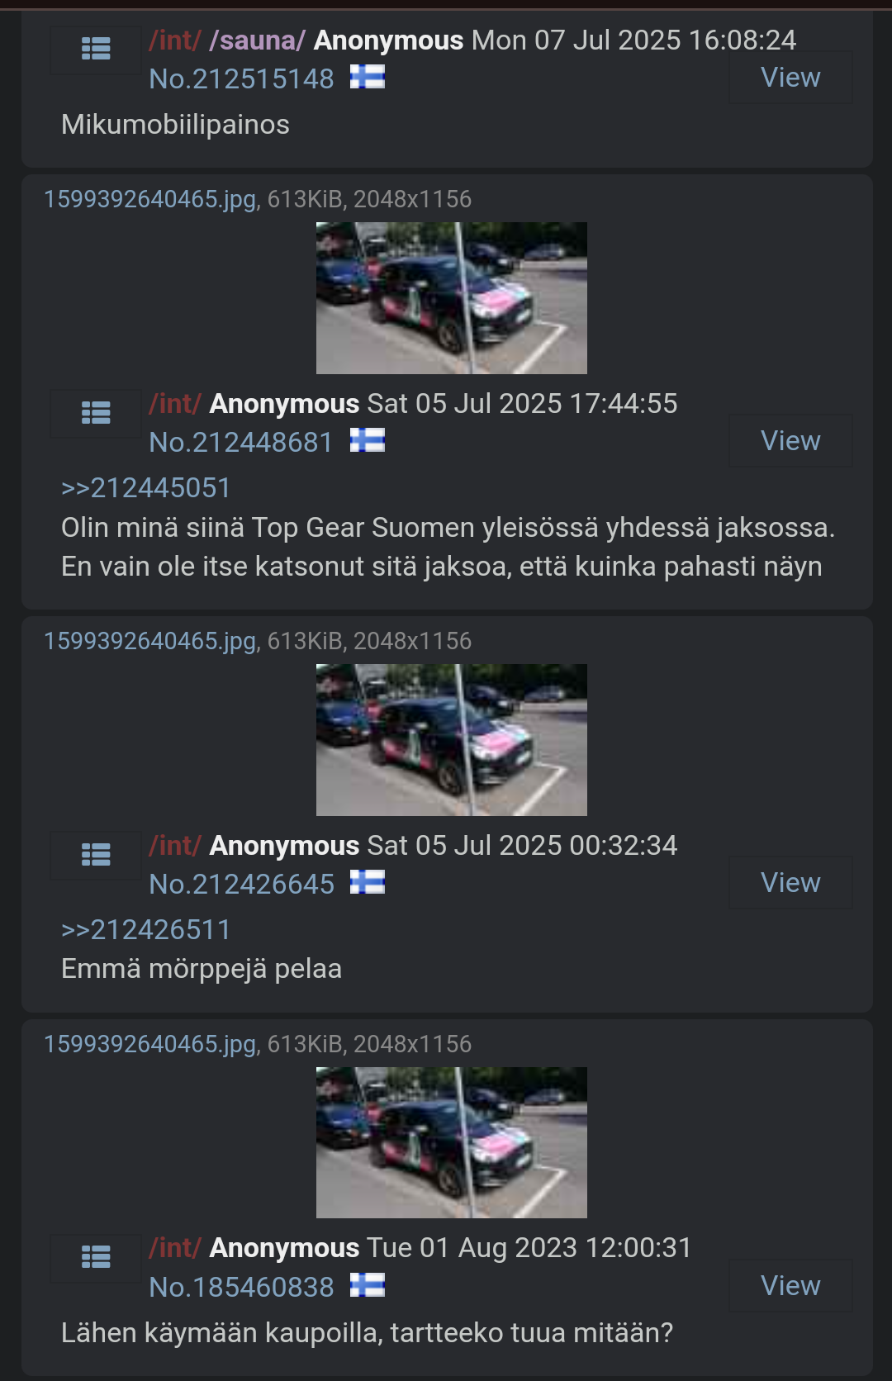Click Finland flag next to No.212426645

(368, 883)
